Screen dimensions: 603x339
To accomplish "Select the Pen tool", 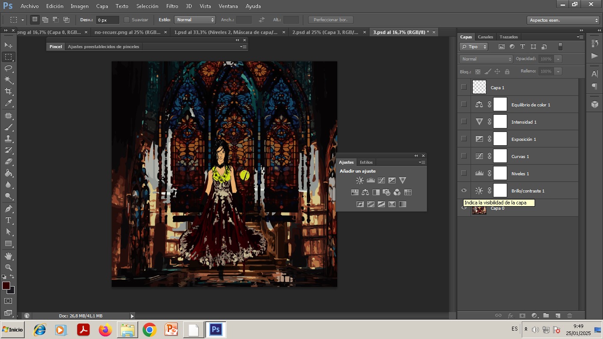I will [8, 209].
